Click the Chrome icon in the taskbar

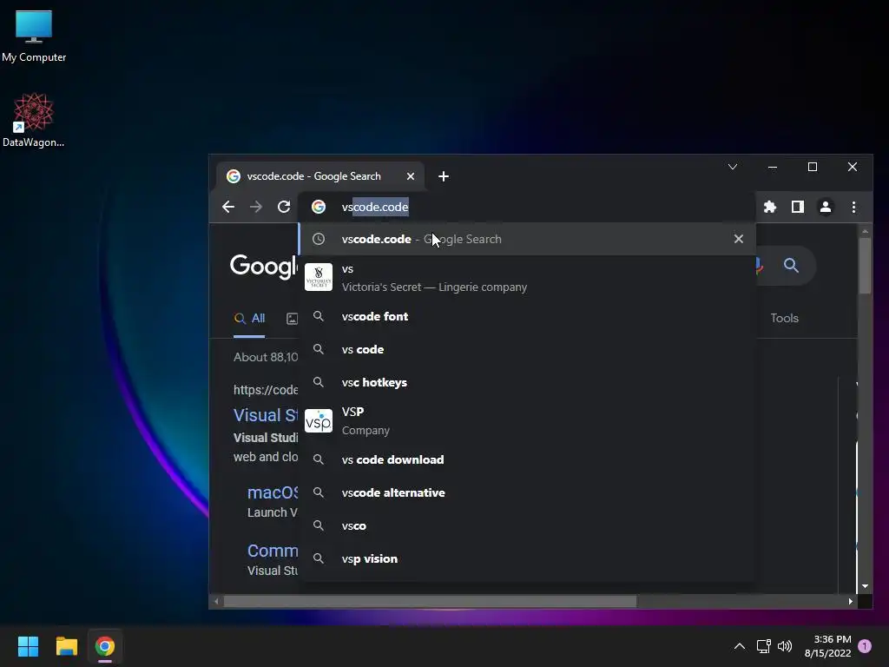105,646
